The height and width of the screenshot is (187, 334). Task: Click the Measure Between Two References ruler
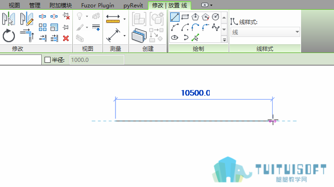(x=113, y=18)
